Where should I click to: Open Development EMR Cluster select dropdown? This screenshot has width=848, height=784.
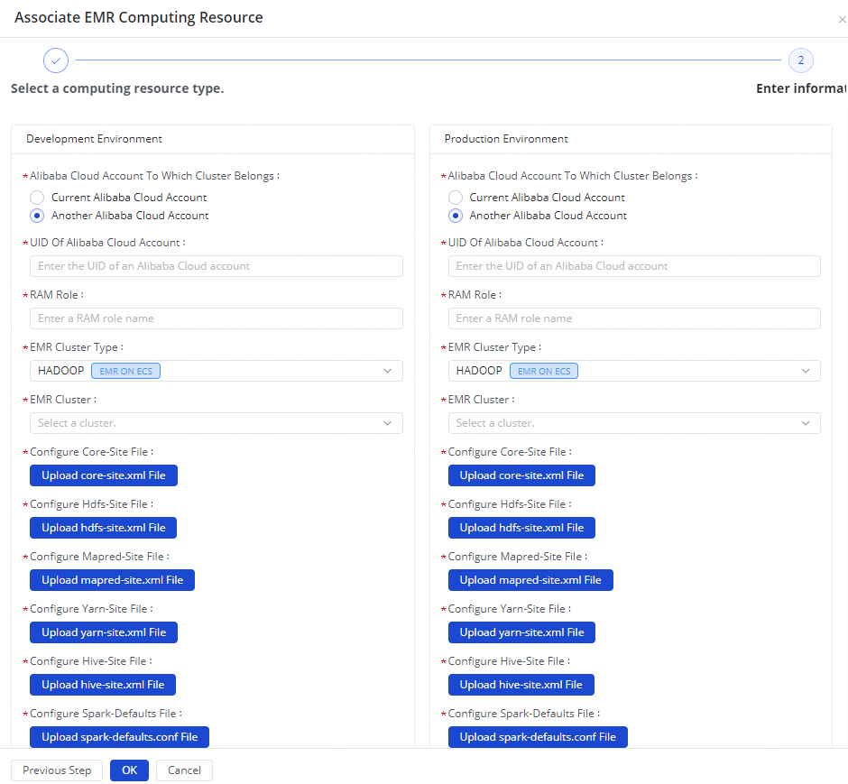coord(217,423)
